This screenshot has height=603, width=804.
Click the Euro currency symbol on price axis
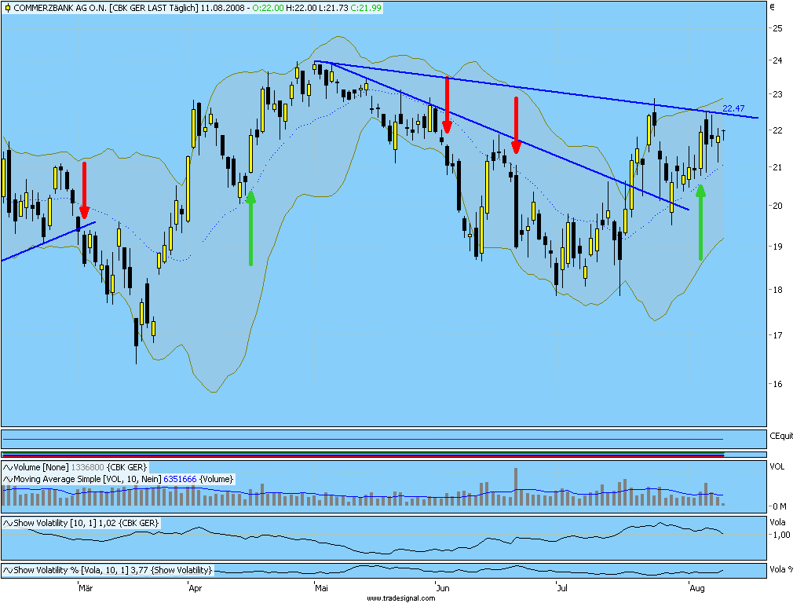773,7
